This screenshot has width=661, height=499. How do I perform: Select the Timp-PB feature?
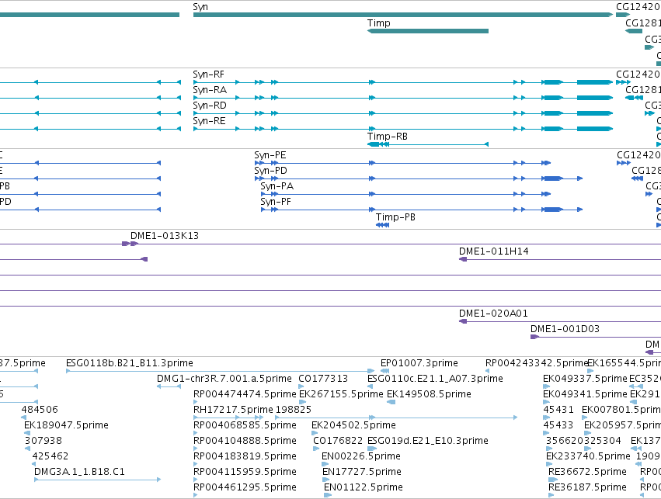click(x=382, y=225)
